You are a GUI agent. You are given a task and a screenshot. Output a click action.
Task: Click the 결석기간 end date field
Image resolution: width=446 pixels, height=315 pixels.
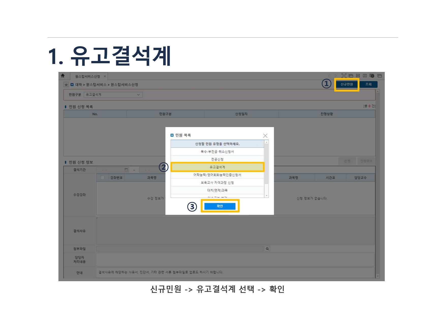coord(152,170)
